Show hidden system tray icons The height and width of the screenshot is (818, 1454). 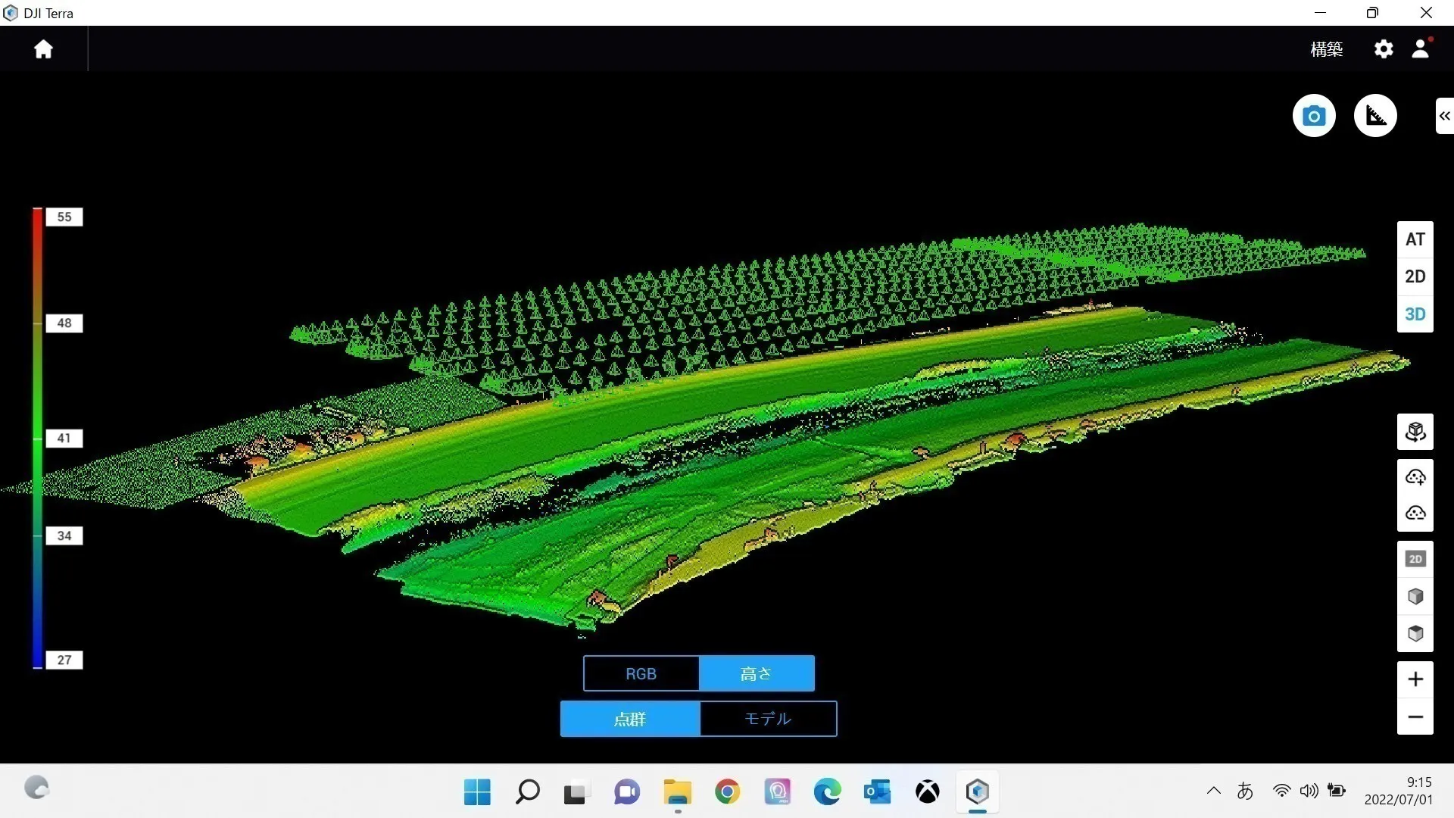[1213, 791]
